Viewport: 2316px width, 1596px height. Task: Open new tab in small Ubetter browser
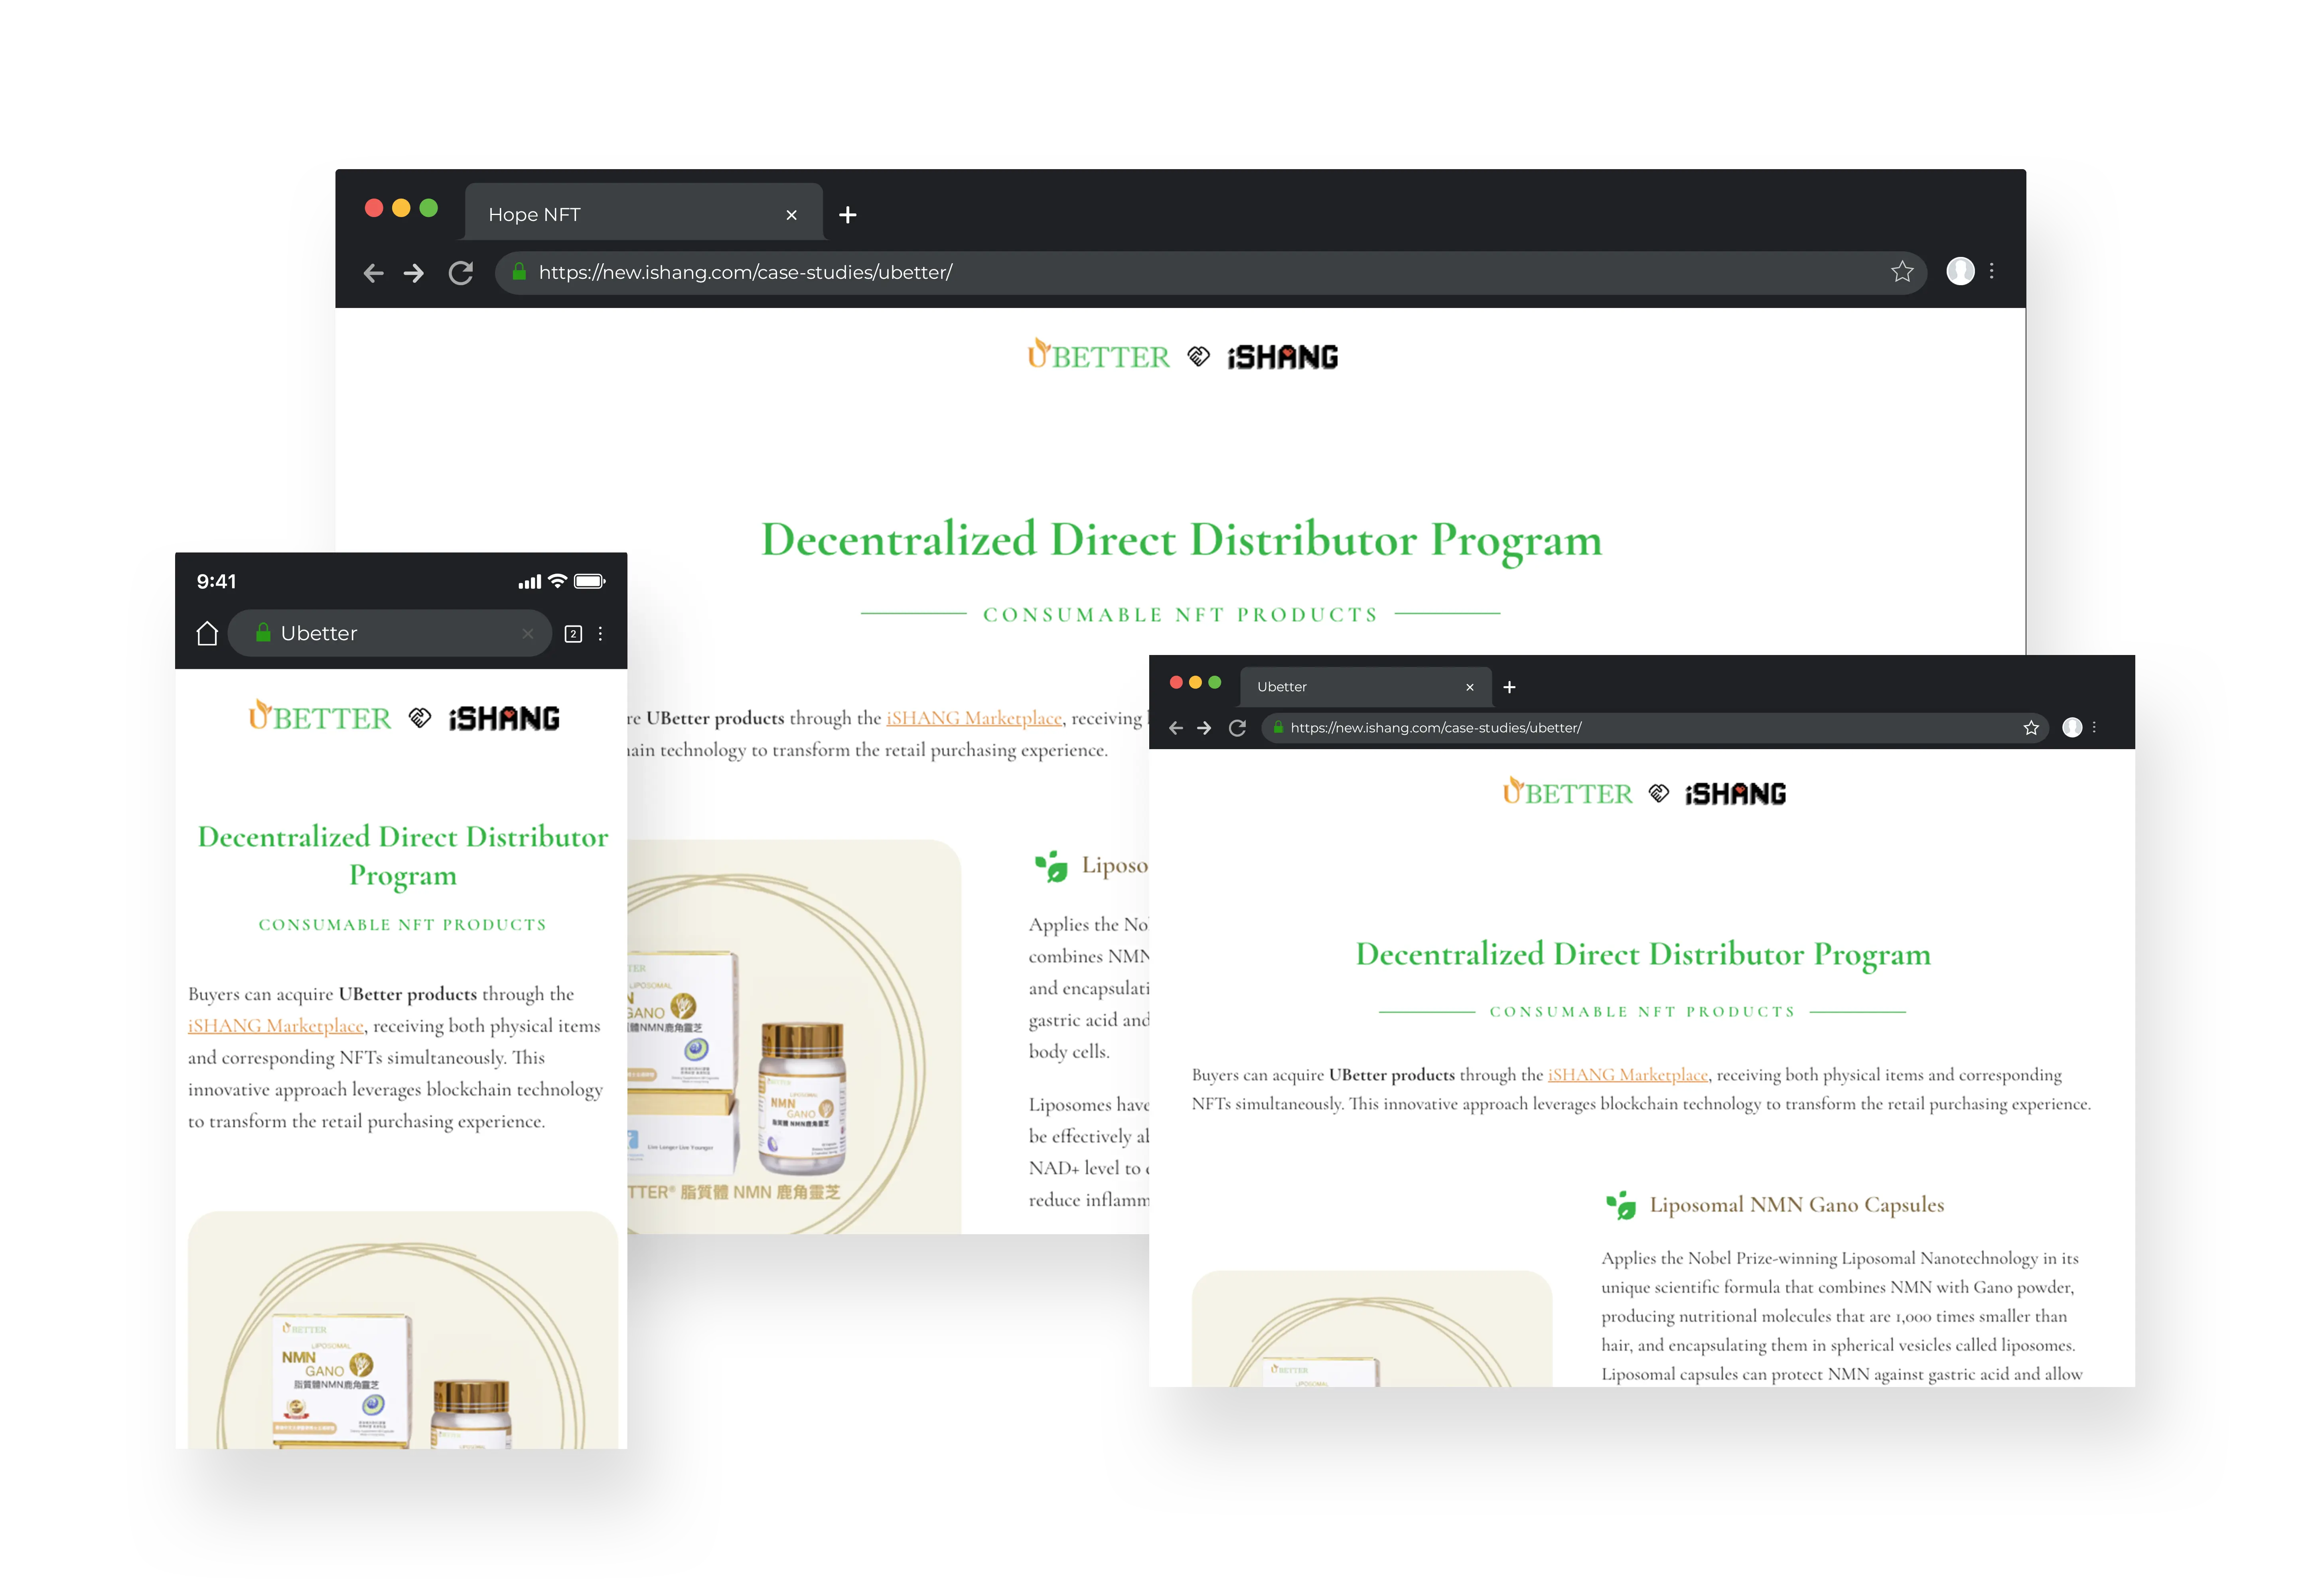coord(1509,687)
